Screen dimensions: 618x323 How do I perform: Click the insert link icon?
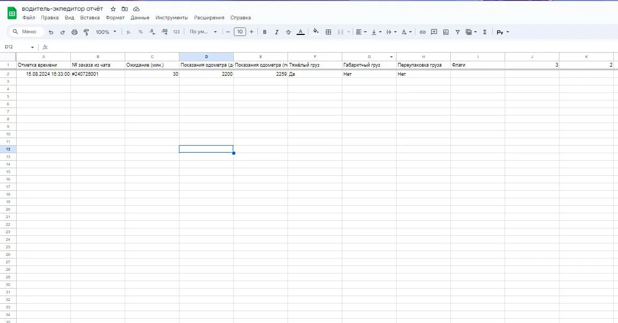422,32
